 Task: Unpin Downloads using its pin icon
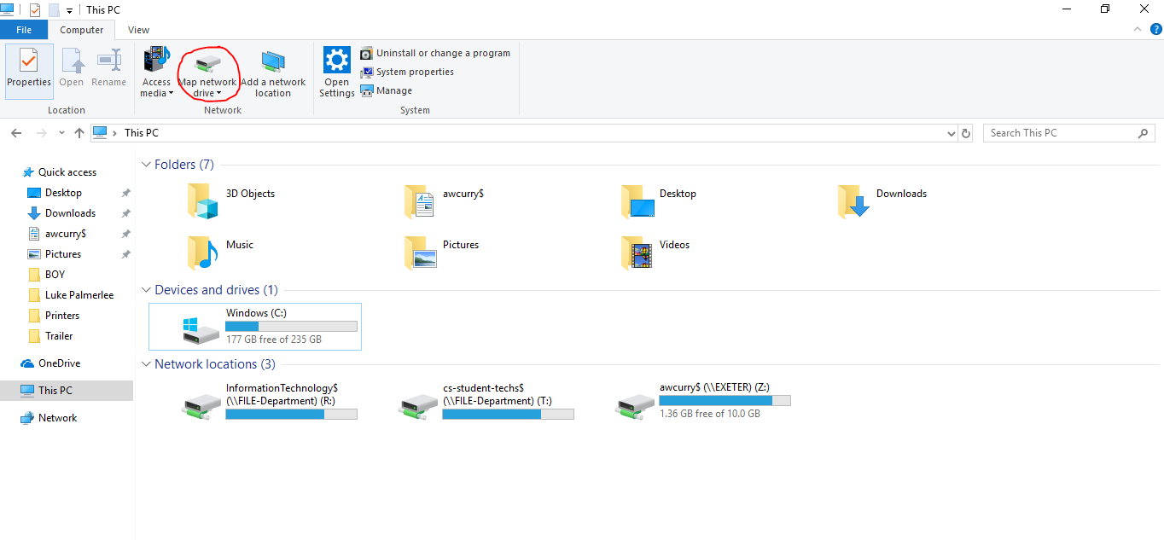[125, 213]
